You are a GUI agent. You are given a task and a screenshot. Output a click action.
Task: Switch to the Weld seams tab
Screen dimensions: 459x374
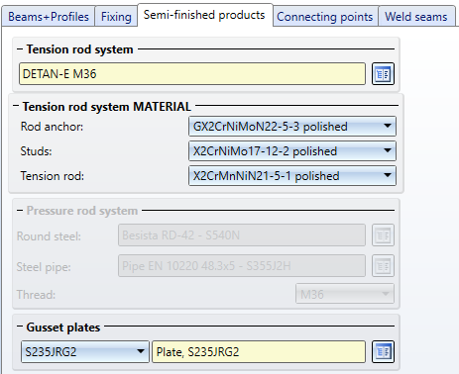(416, 16)
